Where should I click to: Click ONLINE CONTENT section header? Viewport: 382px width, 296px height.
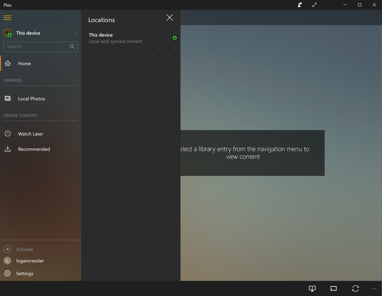click(20, 115)
